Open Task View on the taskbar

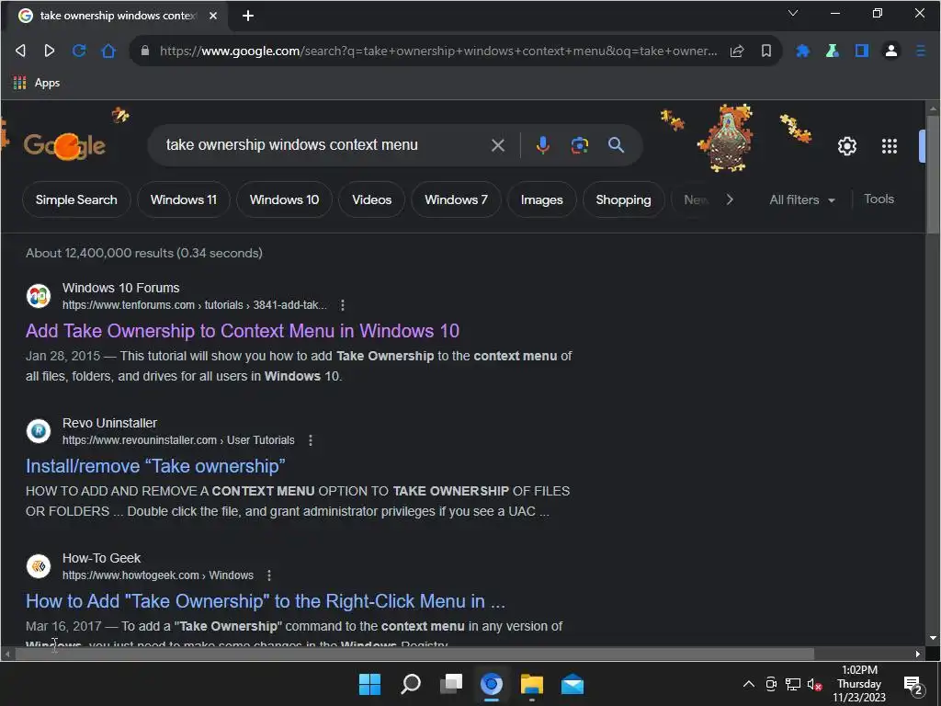pyautogui.click(x=450, y=684)
